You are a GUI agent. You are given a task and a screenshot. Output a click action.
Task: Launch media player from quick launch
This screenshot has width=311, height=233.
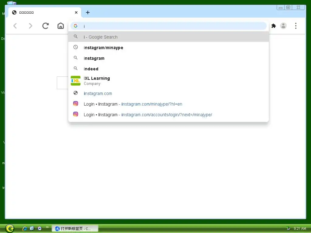click(x=40, y=228)
